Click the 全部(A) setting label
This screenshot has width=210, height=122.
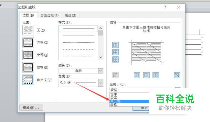tap(42, 55)
